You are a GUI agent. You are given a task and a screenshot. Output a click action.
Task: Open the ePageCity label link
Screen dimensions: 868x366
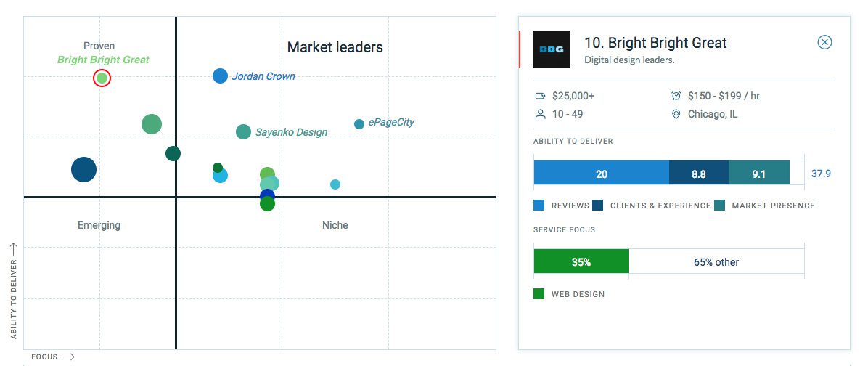(391, 123)
